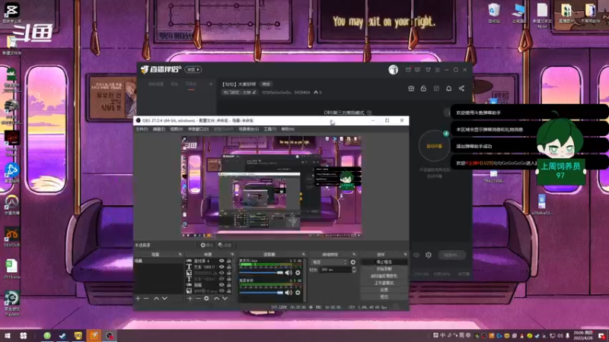Open the Help (帮助) menu in OBS

pyautogui.click(x=288, y=129)
